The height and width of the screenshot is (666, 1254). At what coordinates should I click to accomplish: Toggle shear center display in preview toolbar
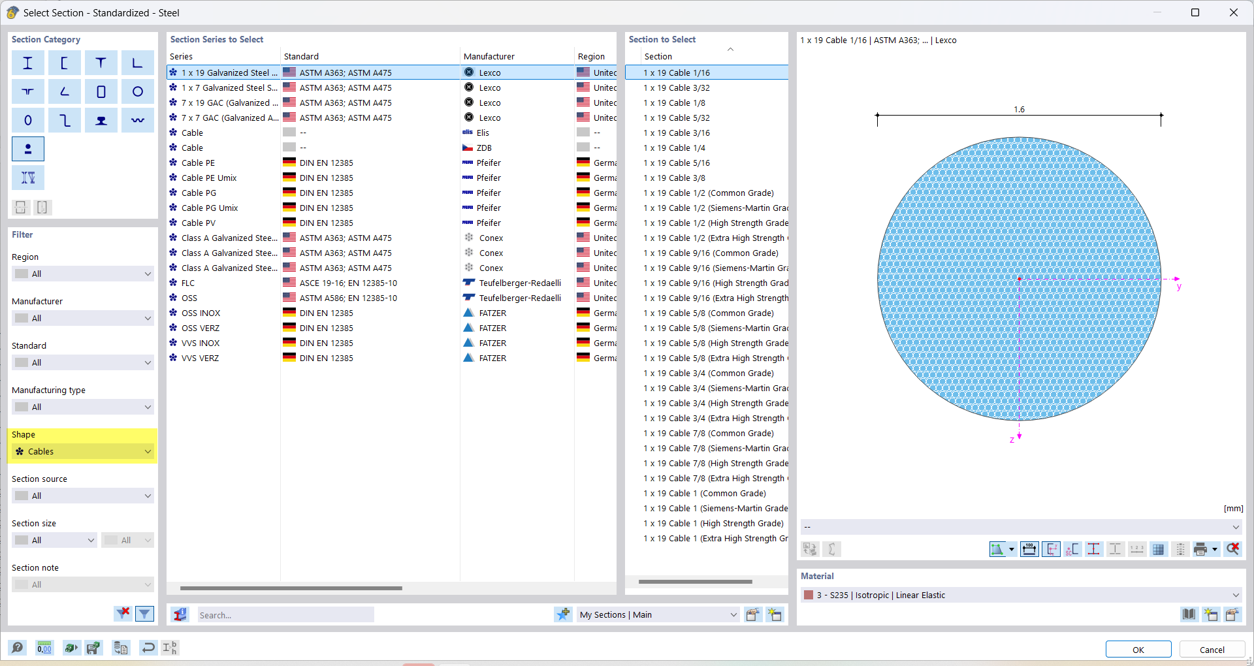click(x=1072, y=549)
